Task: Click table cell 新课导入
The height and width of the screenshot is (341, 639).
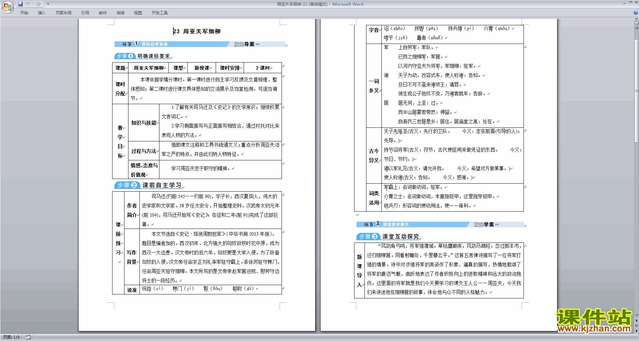Action: [x=359, y=271]
